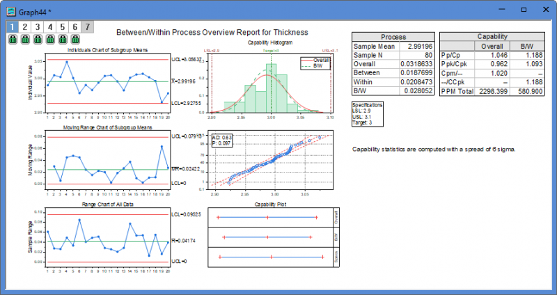
Task: Switch to layer 3 tab
Action: [37, 27]
